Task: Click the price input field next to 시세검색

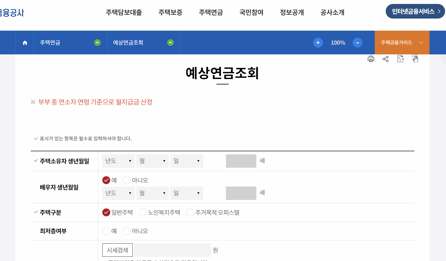Action: point(172,250)
